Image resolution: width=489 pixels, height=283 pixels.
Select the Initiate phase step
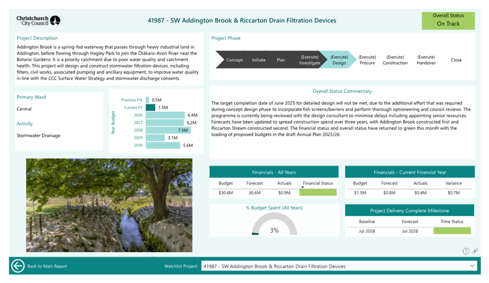click(x=259, y=60)
